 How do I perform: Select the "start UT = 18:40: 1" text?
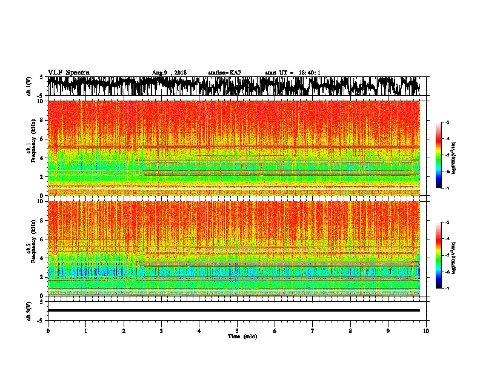click(293, 73)
